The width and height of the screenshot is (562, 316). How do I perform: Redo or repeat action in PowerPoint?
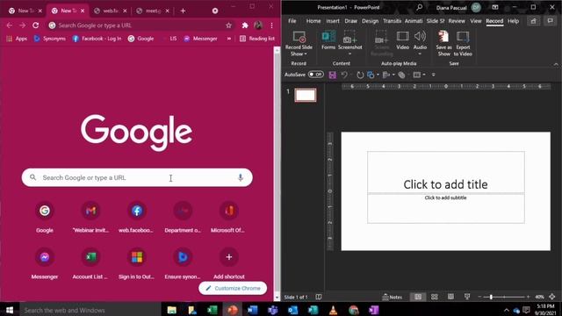pyautogui.click(x=360, y=75)
